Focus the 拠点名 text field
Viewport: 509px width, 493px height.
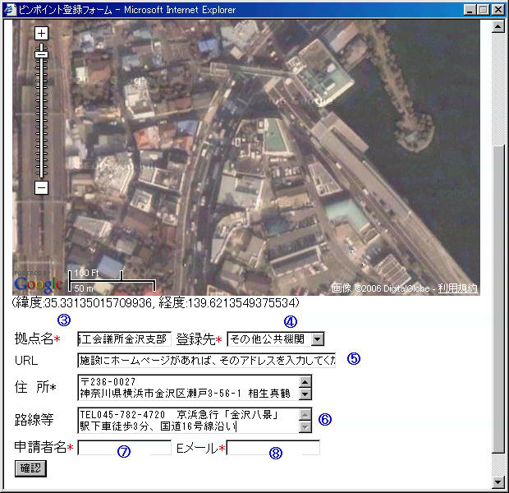click(x=124, y=339)
